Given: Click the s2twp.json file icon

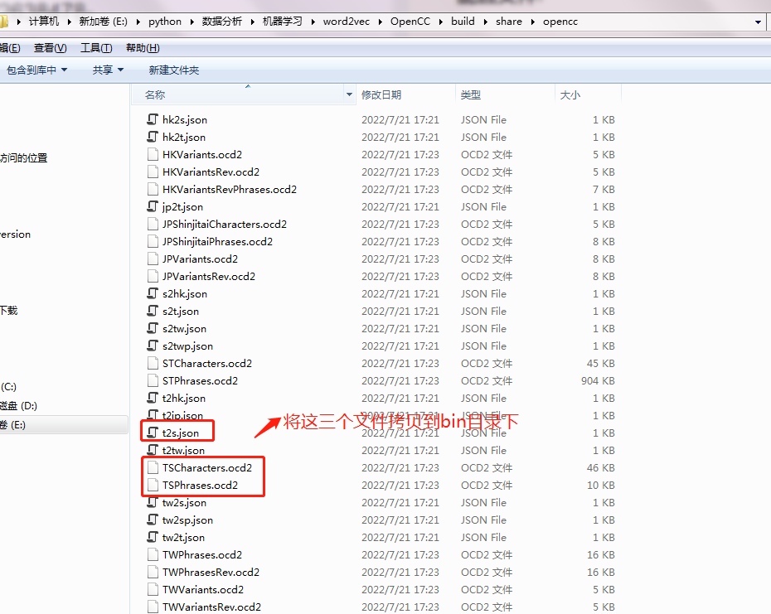Looking at the screenshot, I should (153, 346).
